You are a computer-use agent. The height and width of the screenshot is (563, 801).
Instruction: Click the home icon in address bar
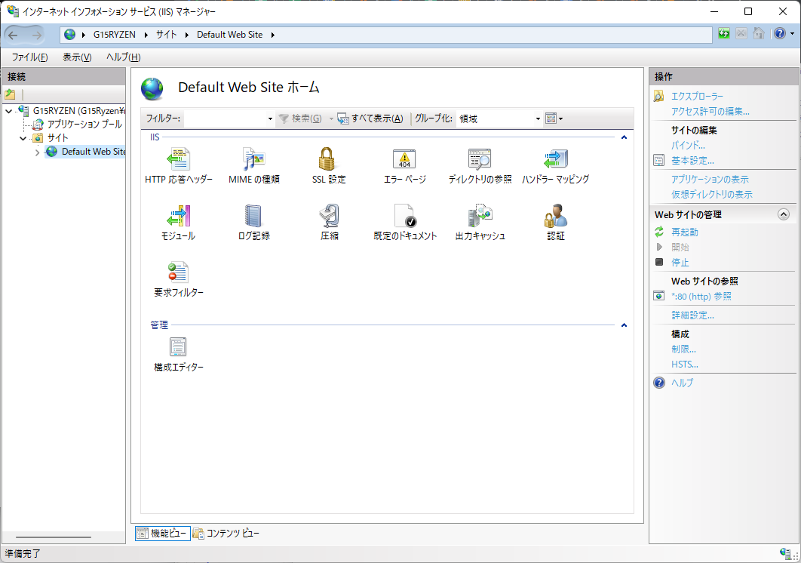[x=759, y=34]
